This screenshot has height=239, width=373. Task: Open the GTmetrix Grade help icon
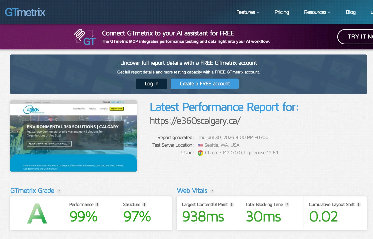point(59,191)
